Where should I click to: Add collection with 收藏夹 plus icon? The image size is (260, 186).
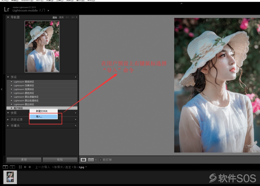pos(76,126)
